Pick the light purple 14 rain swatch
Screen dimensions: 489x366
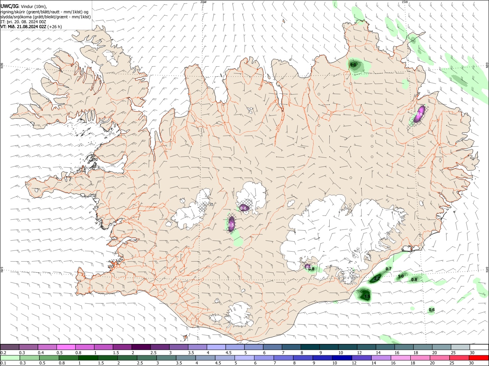pos(381,358)
